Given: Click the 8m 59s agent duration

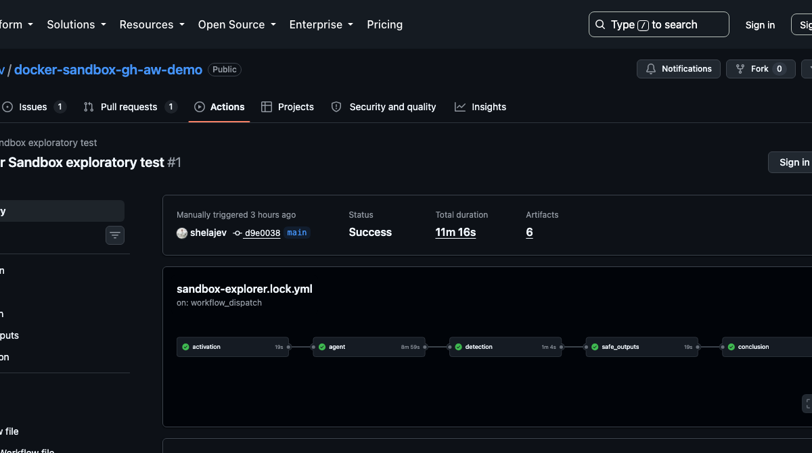Looking at the screenshot, I should click(x=410, y=347).
